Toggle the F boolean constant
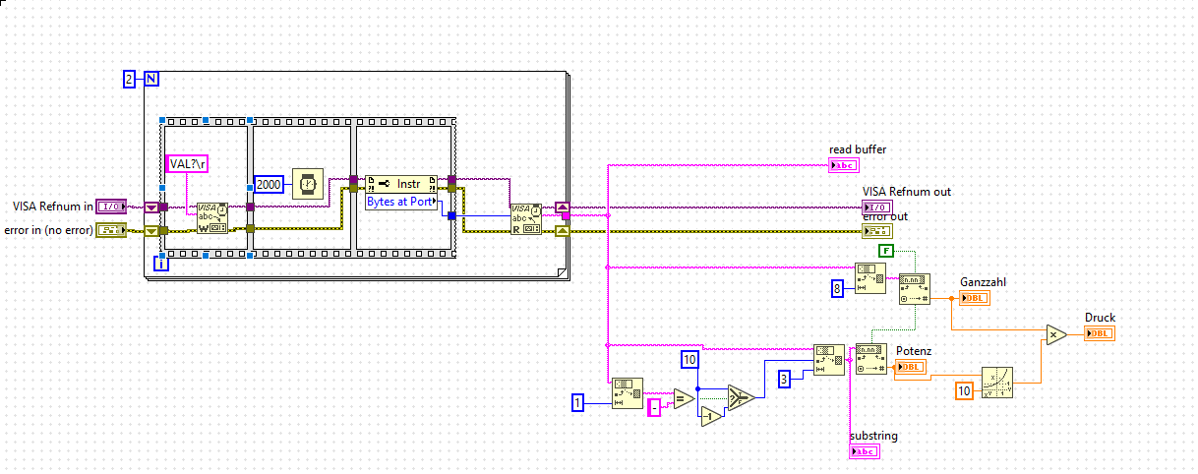Image resolution: width=1198 pixels, height=474 pixels. tap(886, 251)
